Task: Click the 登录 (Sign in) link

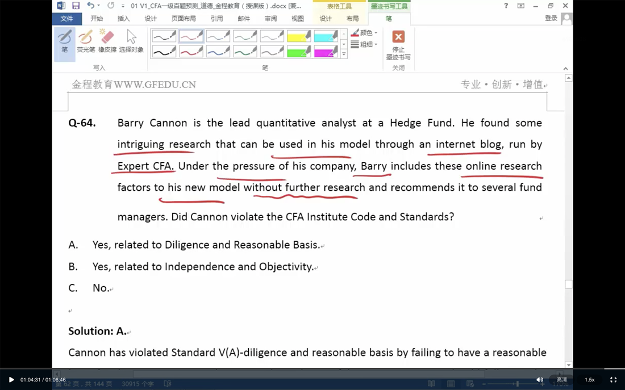Action: coord(551,18)
